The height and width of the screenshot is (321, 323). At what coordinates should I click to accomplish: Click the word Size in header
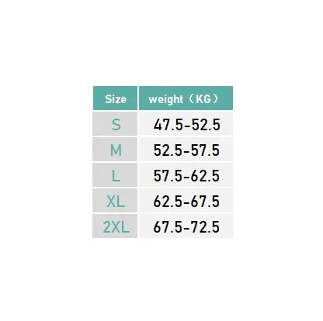(x=116, y=99)
